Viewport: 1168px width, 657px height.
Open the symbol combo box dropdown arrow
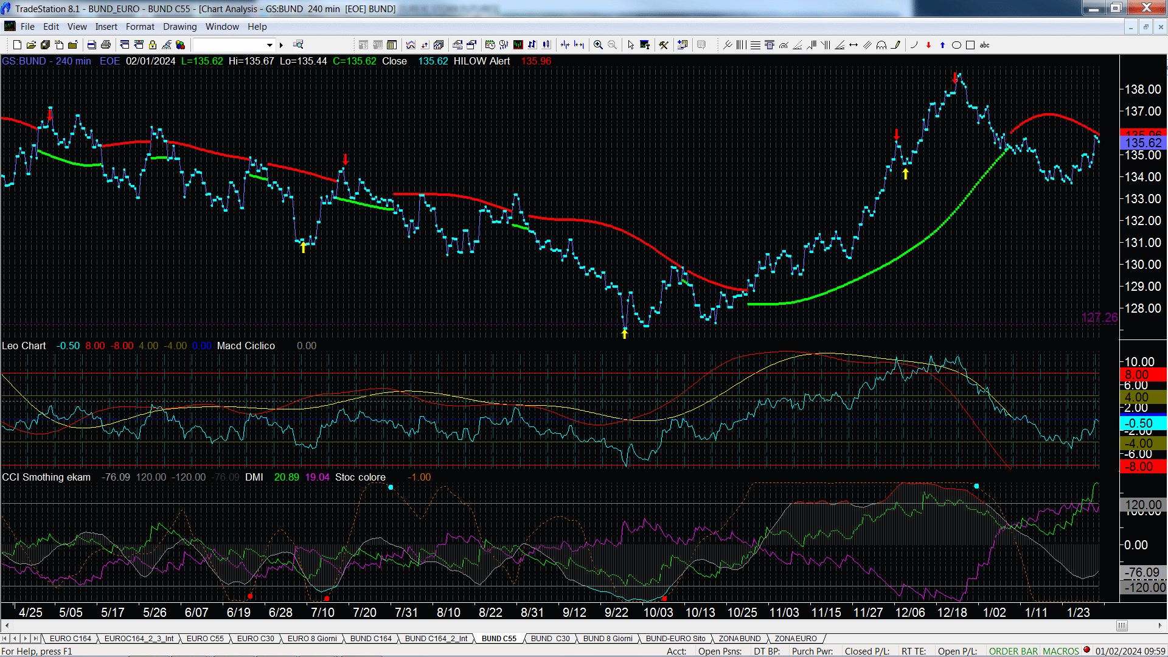point(269,45)
